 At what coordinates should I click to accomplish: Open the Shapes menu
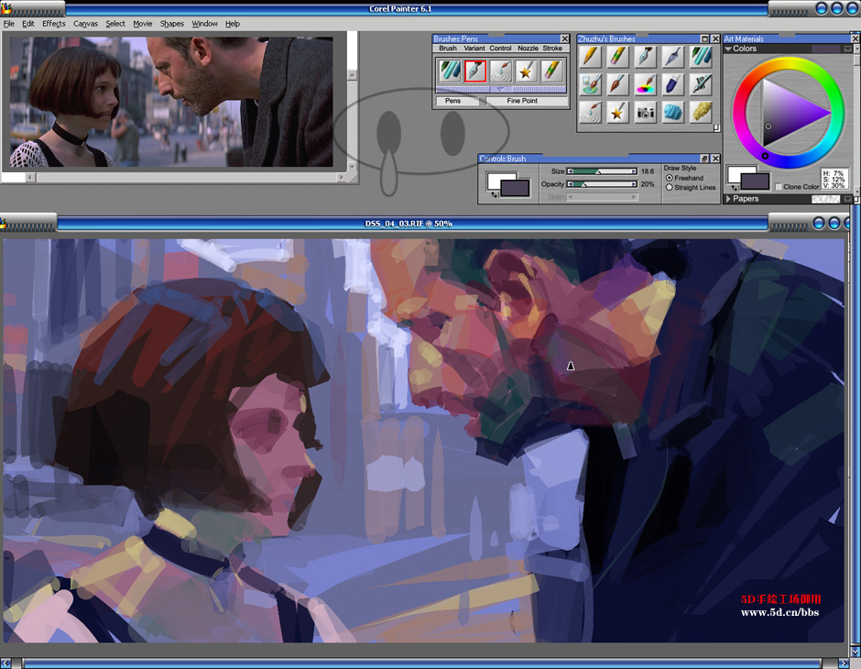pyautogui.click(x=172, y=24)
